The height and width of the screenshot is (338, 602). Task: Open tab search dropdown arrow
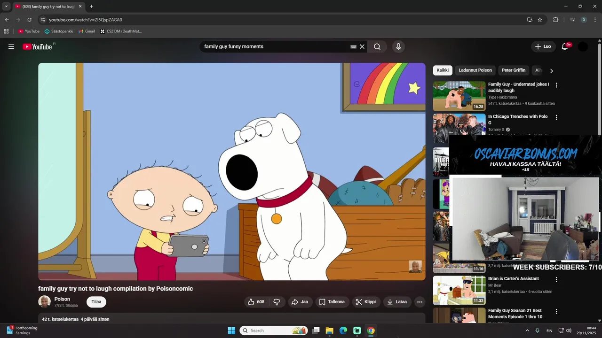[6, 7]
